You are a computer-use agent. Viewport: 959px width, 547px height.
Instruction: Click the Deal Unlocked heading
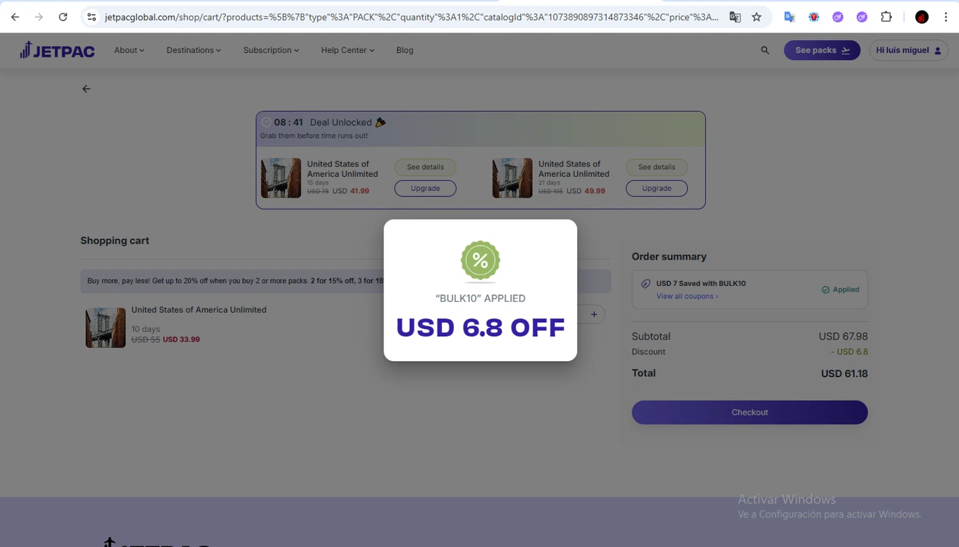point(341,123)
